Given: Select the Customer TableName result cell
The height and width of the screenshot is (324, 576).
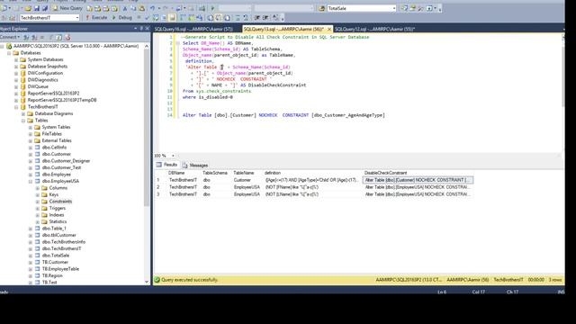Looking at the screenshot, I should tap(242, 180).
